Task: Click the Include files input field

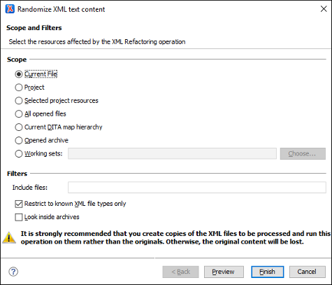Action: [197, 188]
